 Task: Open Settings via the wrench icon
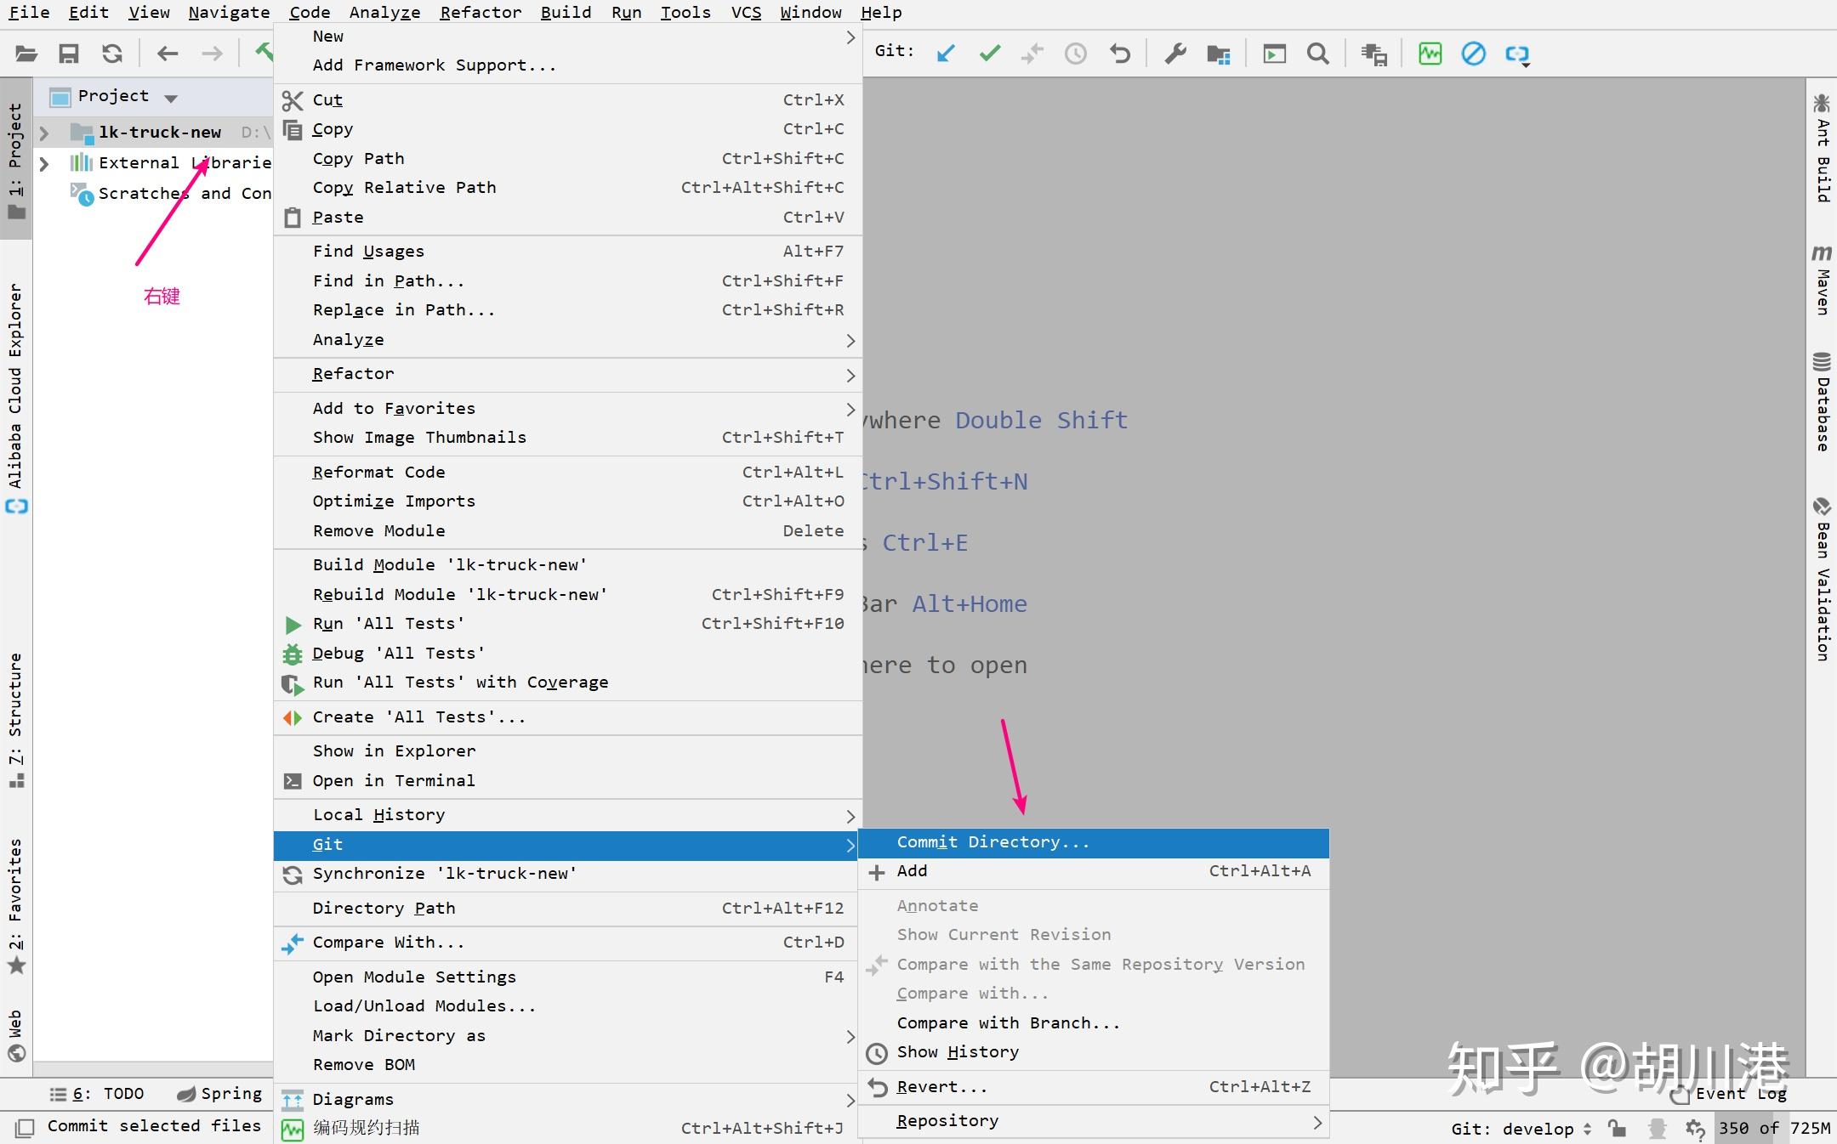(1175, 54)
